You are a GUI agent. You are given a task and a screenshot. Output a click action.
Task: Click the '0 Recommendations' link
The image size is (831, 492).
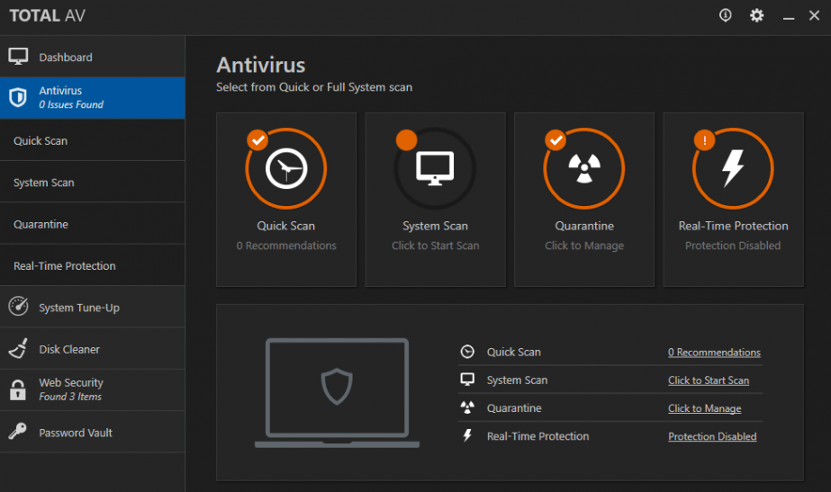tap(714, 353)
